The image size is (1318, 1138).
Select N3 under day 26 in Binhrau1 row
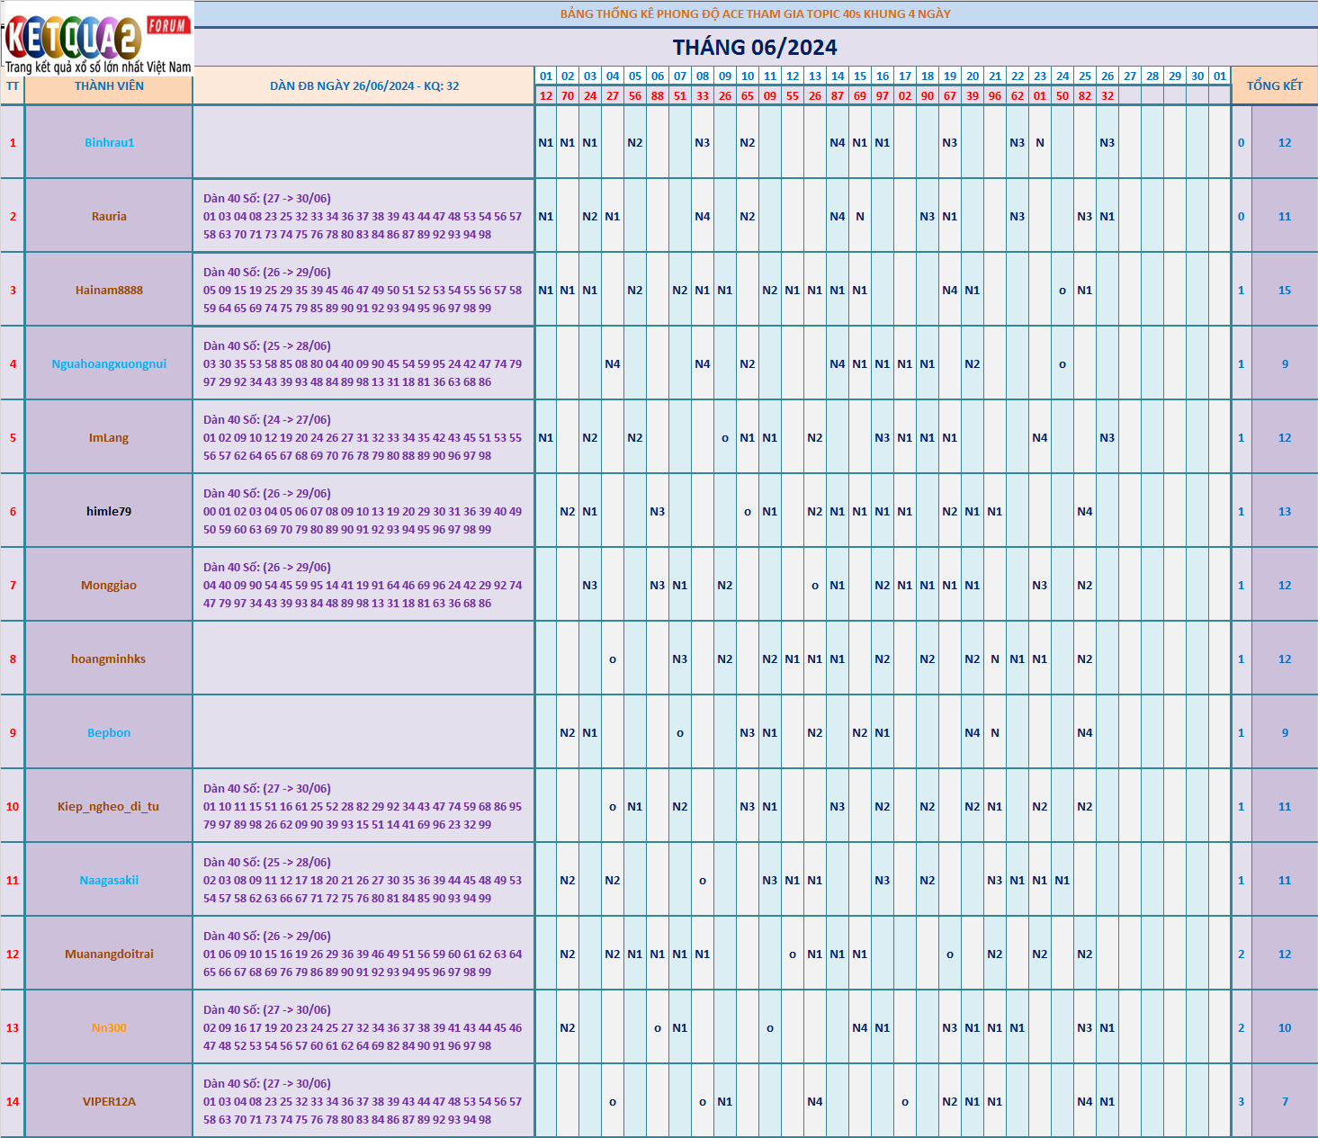(x=1107, y=142)
